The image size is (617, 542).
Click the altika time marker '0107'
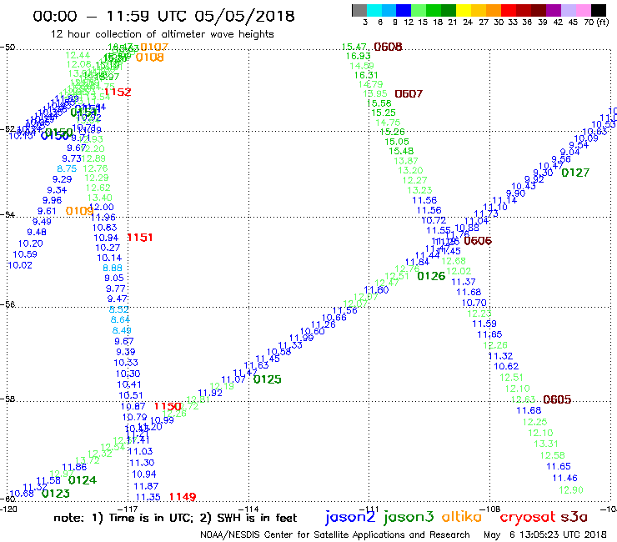[154, 47]
